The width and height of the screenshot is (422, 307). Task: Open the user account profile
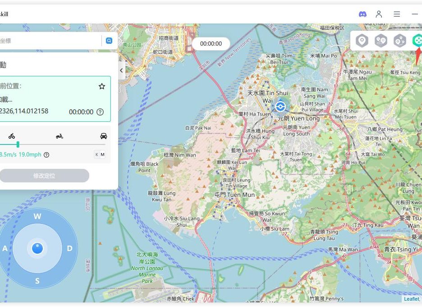click(x=379, y=14)
